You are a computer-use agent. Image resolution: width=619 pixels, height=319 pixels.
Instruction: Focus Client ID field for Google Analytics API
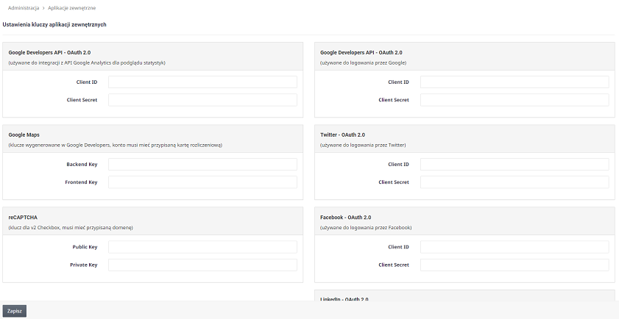click(x=202, y=82)
